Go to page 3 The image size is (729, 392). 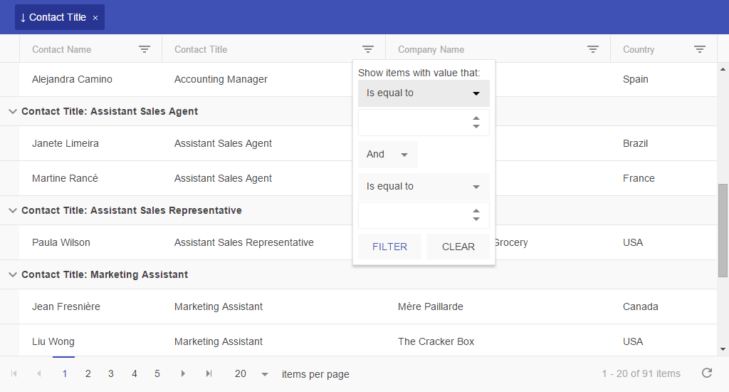point(110,374)
